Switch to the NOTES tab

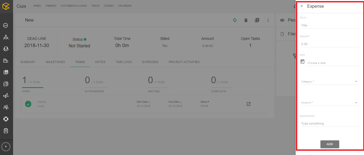tap(100, 62)
